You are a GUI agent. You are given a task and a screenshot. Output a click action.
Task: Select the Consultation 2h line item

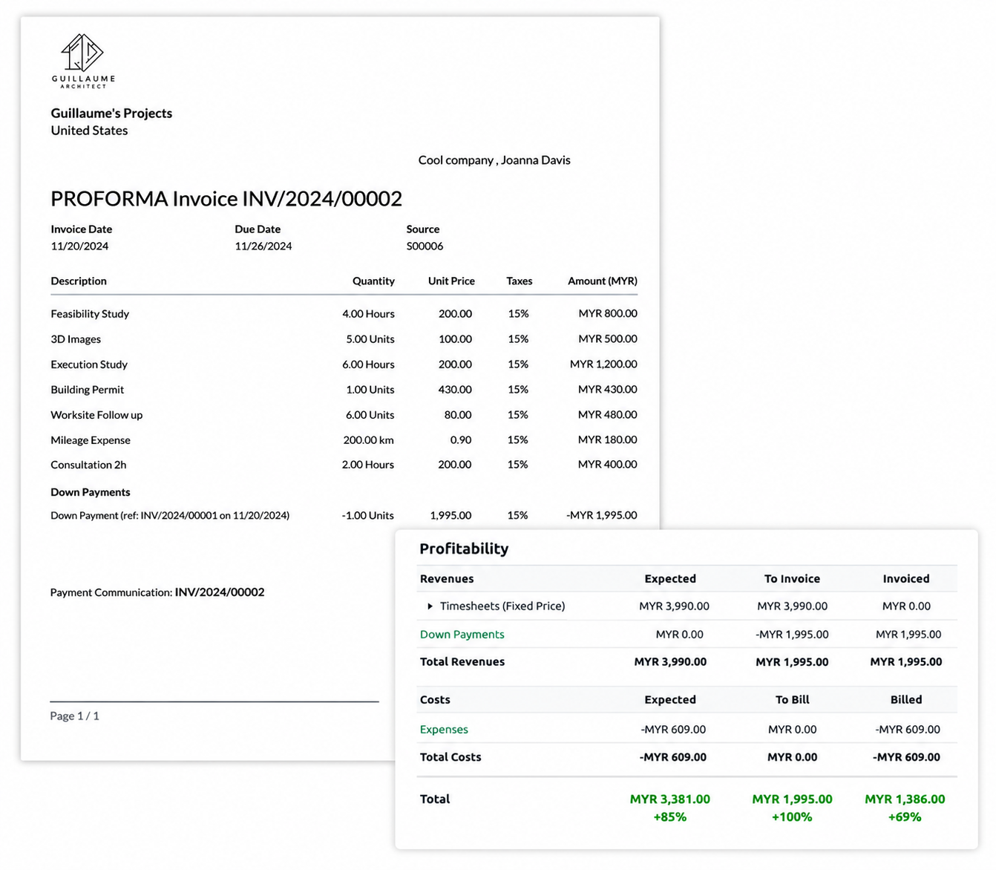tap(88, 465)
